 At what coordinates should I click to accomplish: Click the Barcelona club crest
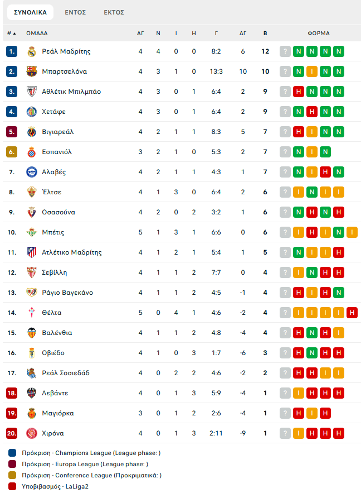[31, 71]
